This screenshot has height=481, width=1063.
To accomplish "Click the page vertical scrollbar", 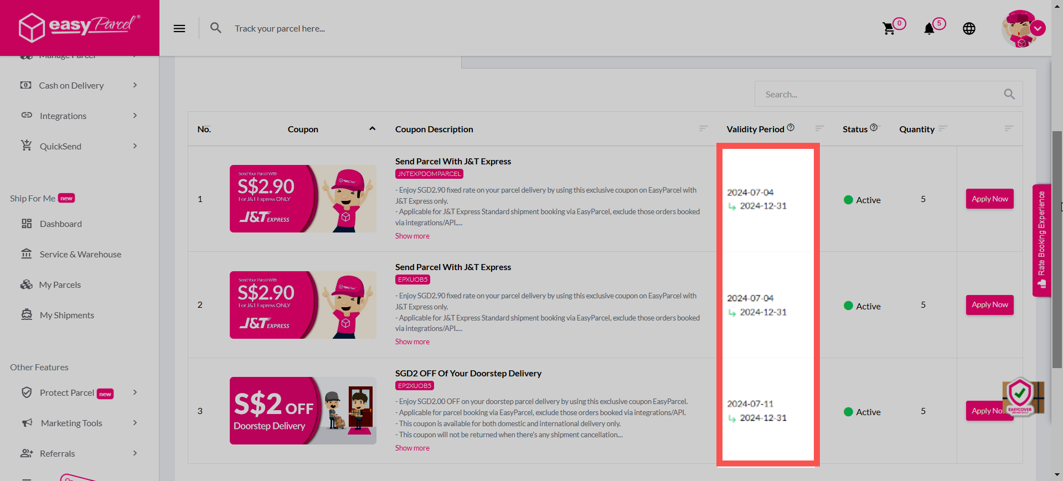I will pos(1057,249).
